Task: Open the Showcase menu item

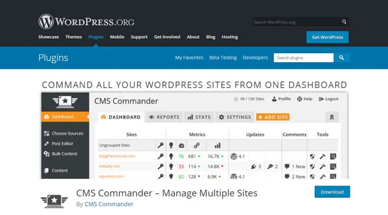Action: (48, 37)
